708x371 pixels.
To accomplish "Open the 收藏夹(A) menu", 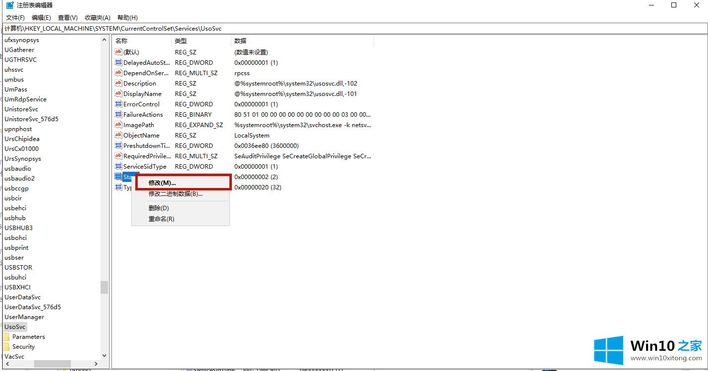I will coord(98,18).
